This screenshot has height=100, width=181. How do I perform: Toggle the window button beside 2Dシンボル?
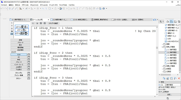point(29,73)
